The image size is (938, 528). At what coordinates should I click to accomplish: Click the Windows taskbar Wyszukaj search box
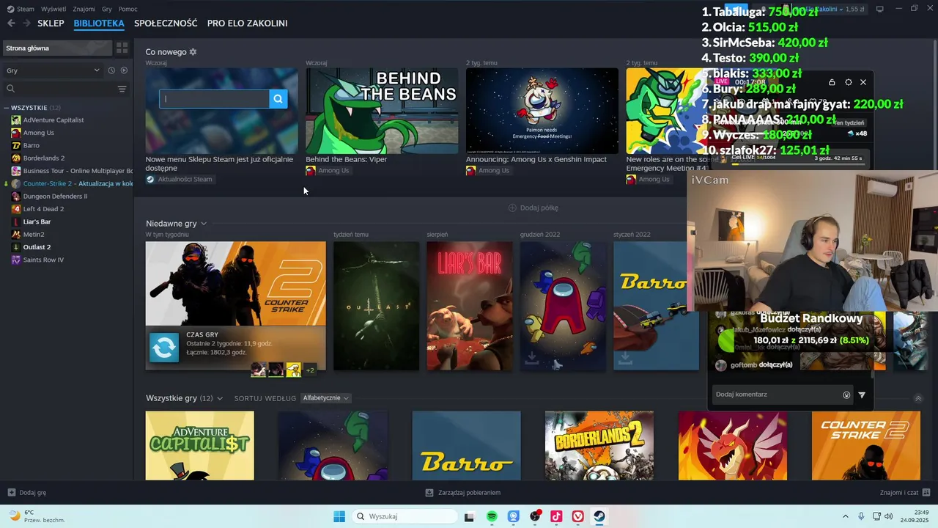(x=405, y=516)
